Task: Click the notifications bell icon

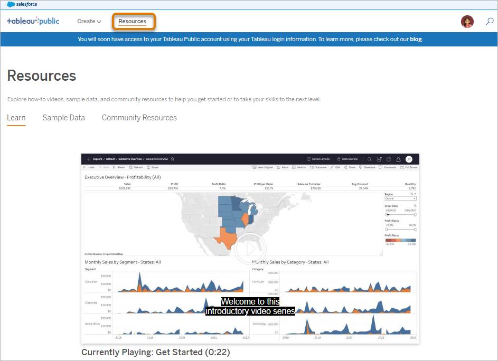Action: [x=399, y=158]
